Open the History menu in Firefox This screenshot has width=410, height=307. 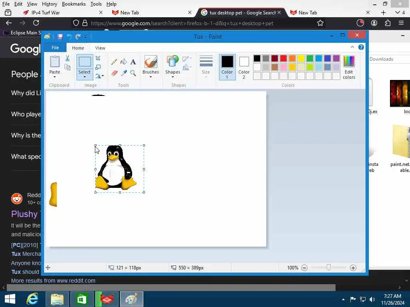tap(49, 4)
